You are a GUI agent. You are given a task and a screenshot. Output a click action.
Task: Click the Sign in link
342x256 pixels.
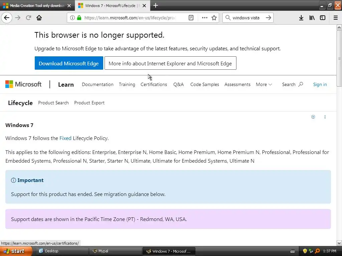click(320, 84)
